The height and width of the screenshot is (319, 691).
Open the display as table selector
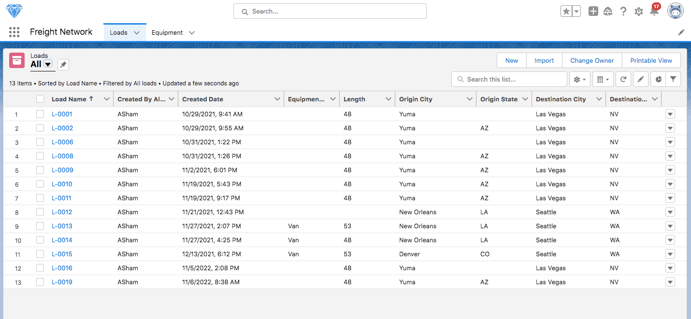pyautogui.click(x=603, y=79)
